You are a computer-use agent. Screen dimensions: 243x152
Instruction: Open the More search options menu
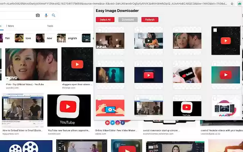click(10, 26)
